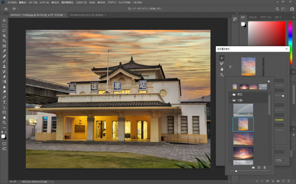Open status bar info arrow menu
Image resolution: width=296 pixels, height=184 pixels.
[53, 182]
